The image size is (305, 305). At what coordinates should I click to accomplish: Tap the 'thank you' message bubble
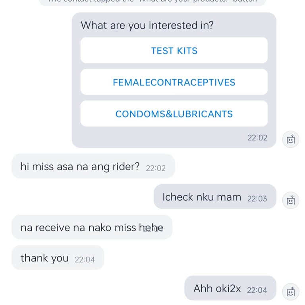44,258
